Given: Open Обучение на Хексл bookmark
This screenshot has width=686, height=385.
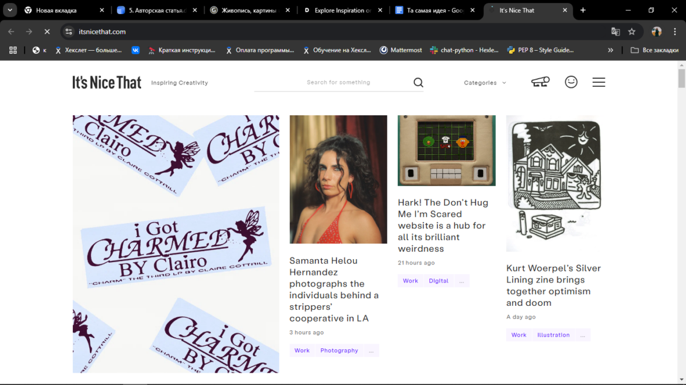Looking at the screenshot, I should pos(337,50).
